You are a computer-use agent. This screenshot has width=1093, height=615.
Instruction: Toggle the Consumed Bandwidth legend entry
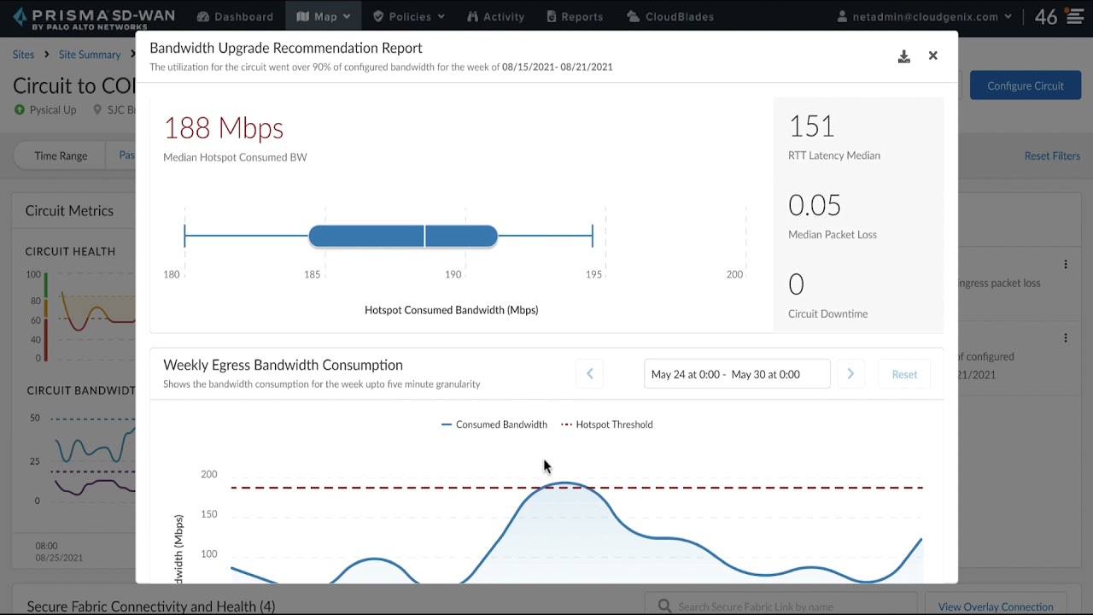click(494, 425)
